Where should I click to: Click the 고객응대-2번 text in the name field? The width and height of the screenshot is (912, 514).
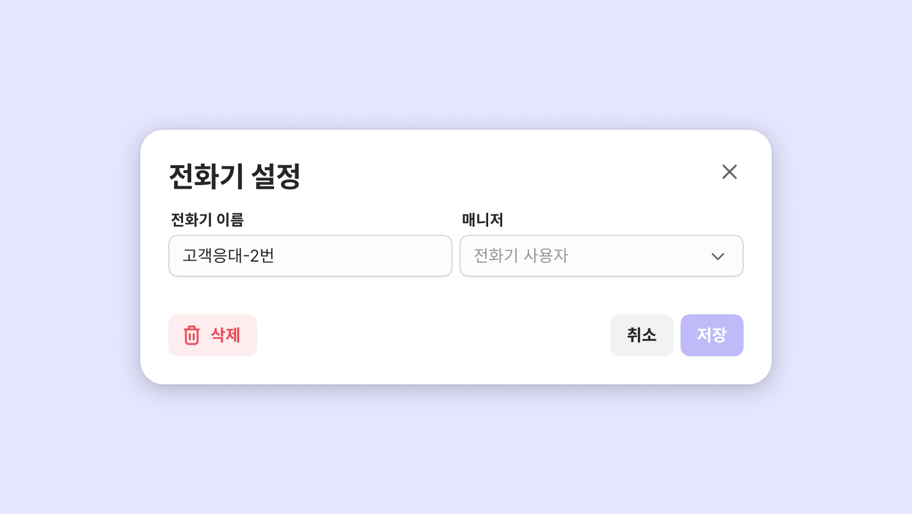coord(228,256)
